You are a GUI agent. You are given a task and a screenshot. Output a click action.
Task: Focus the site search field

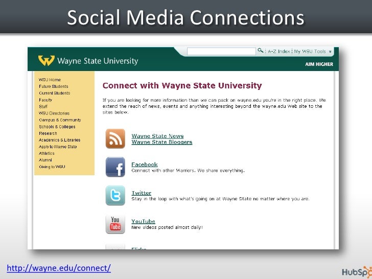click(221, 51)
